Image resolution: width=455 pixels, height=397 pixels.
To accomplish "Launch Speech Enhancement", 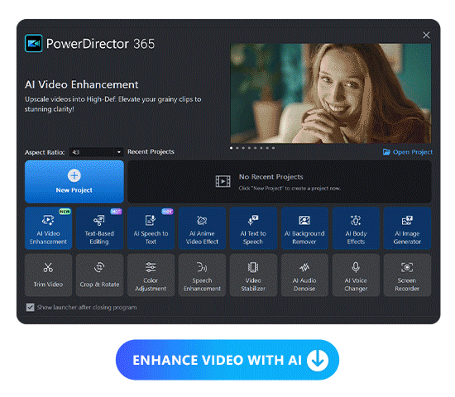I will point(202,275).
